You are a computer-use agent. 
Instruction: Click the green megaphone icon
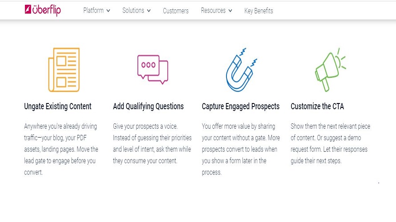point(330,70)
